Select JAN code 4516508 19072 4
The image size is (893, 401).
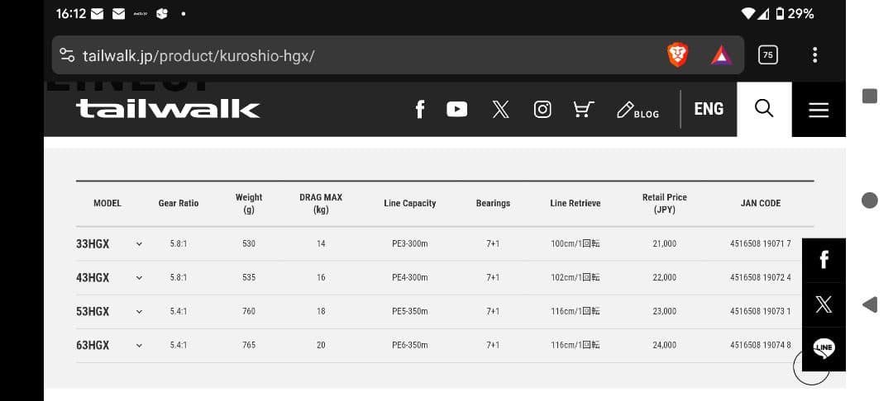point(761,278)
